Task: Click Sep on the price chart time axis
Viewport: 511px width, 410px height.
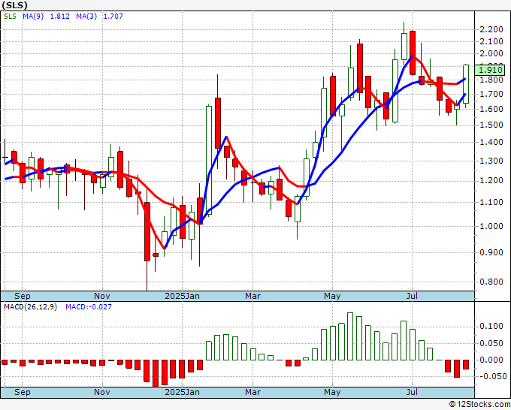Action: (22, 296)
